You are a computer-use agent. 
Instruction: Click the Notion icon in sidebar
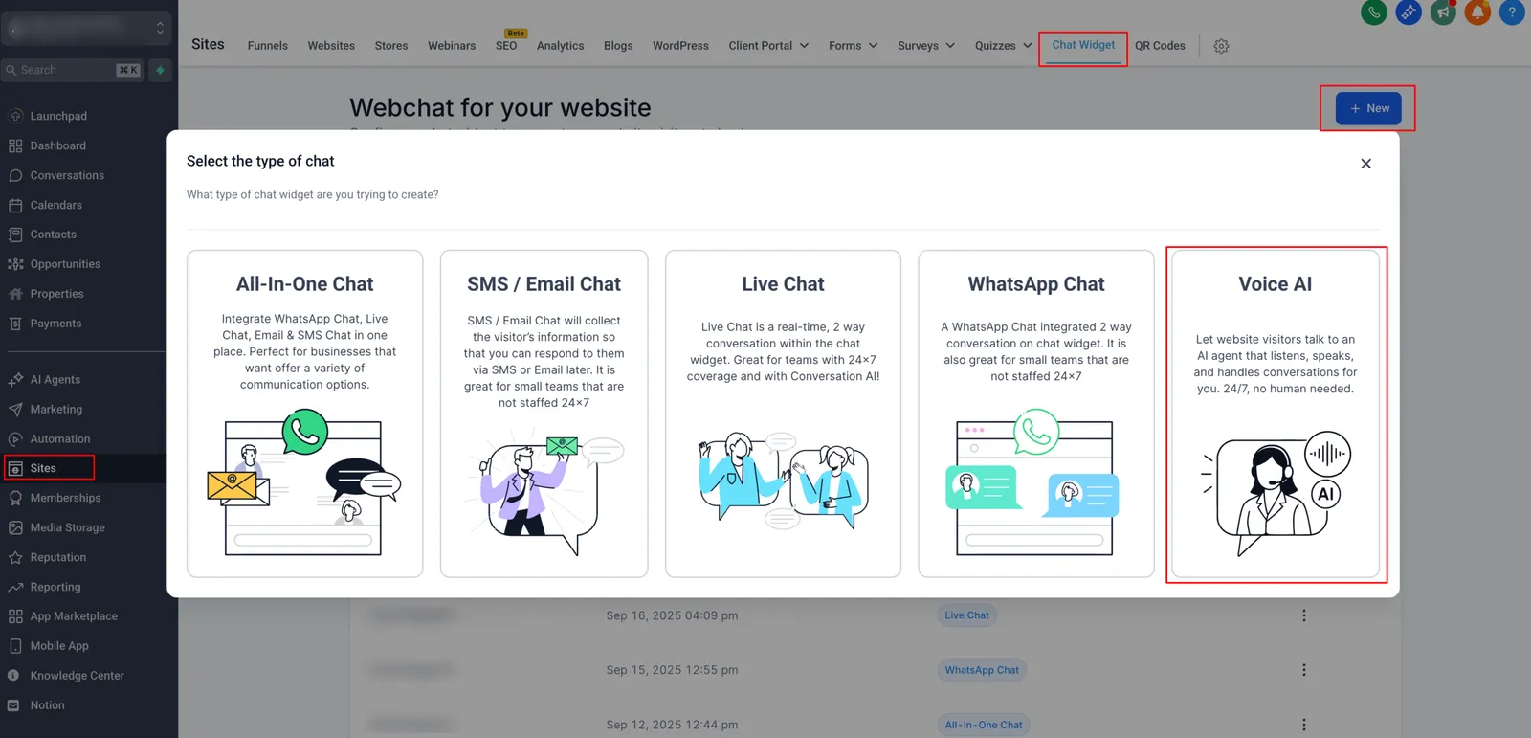[x=13, y=705]
